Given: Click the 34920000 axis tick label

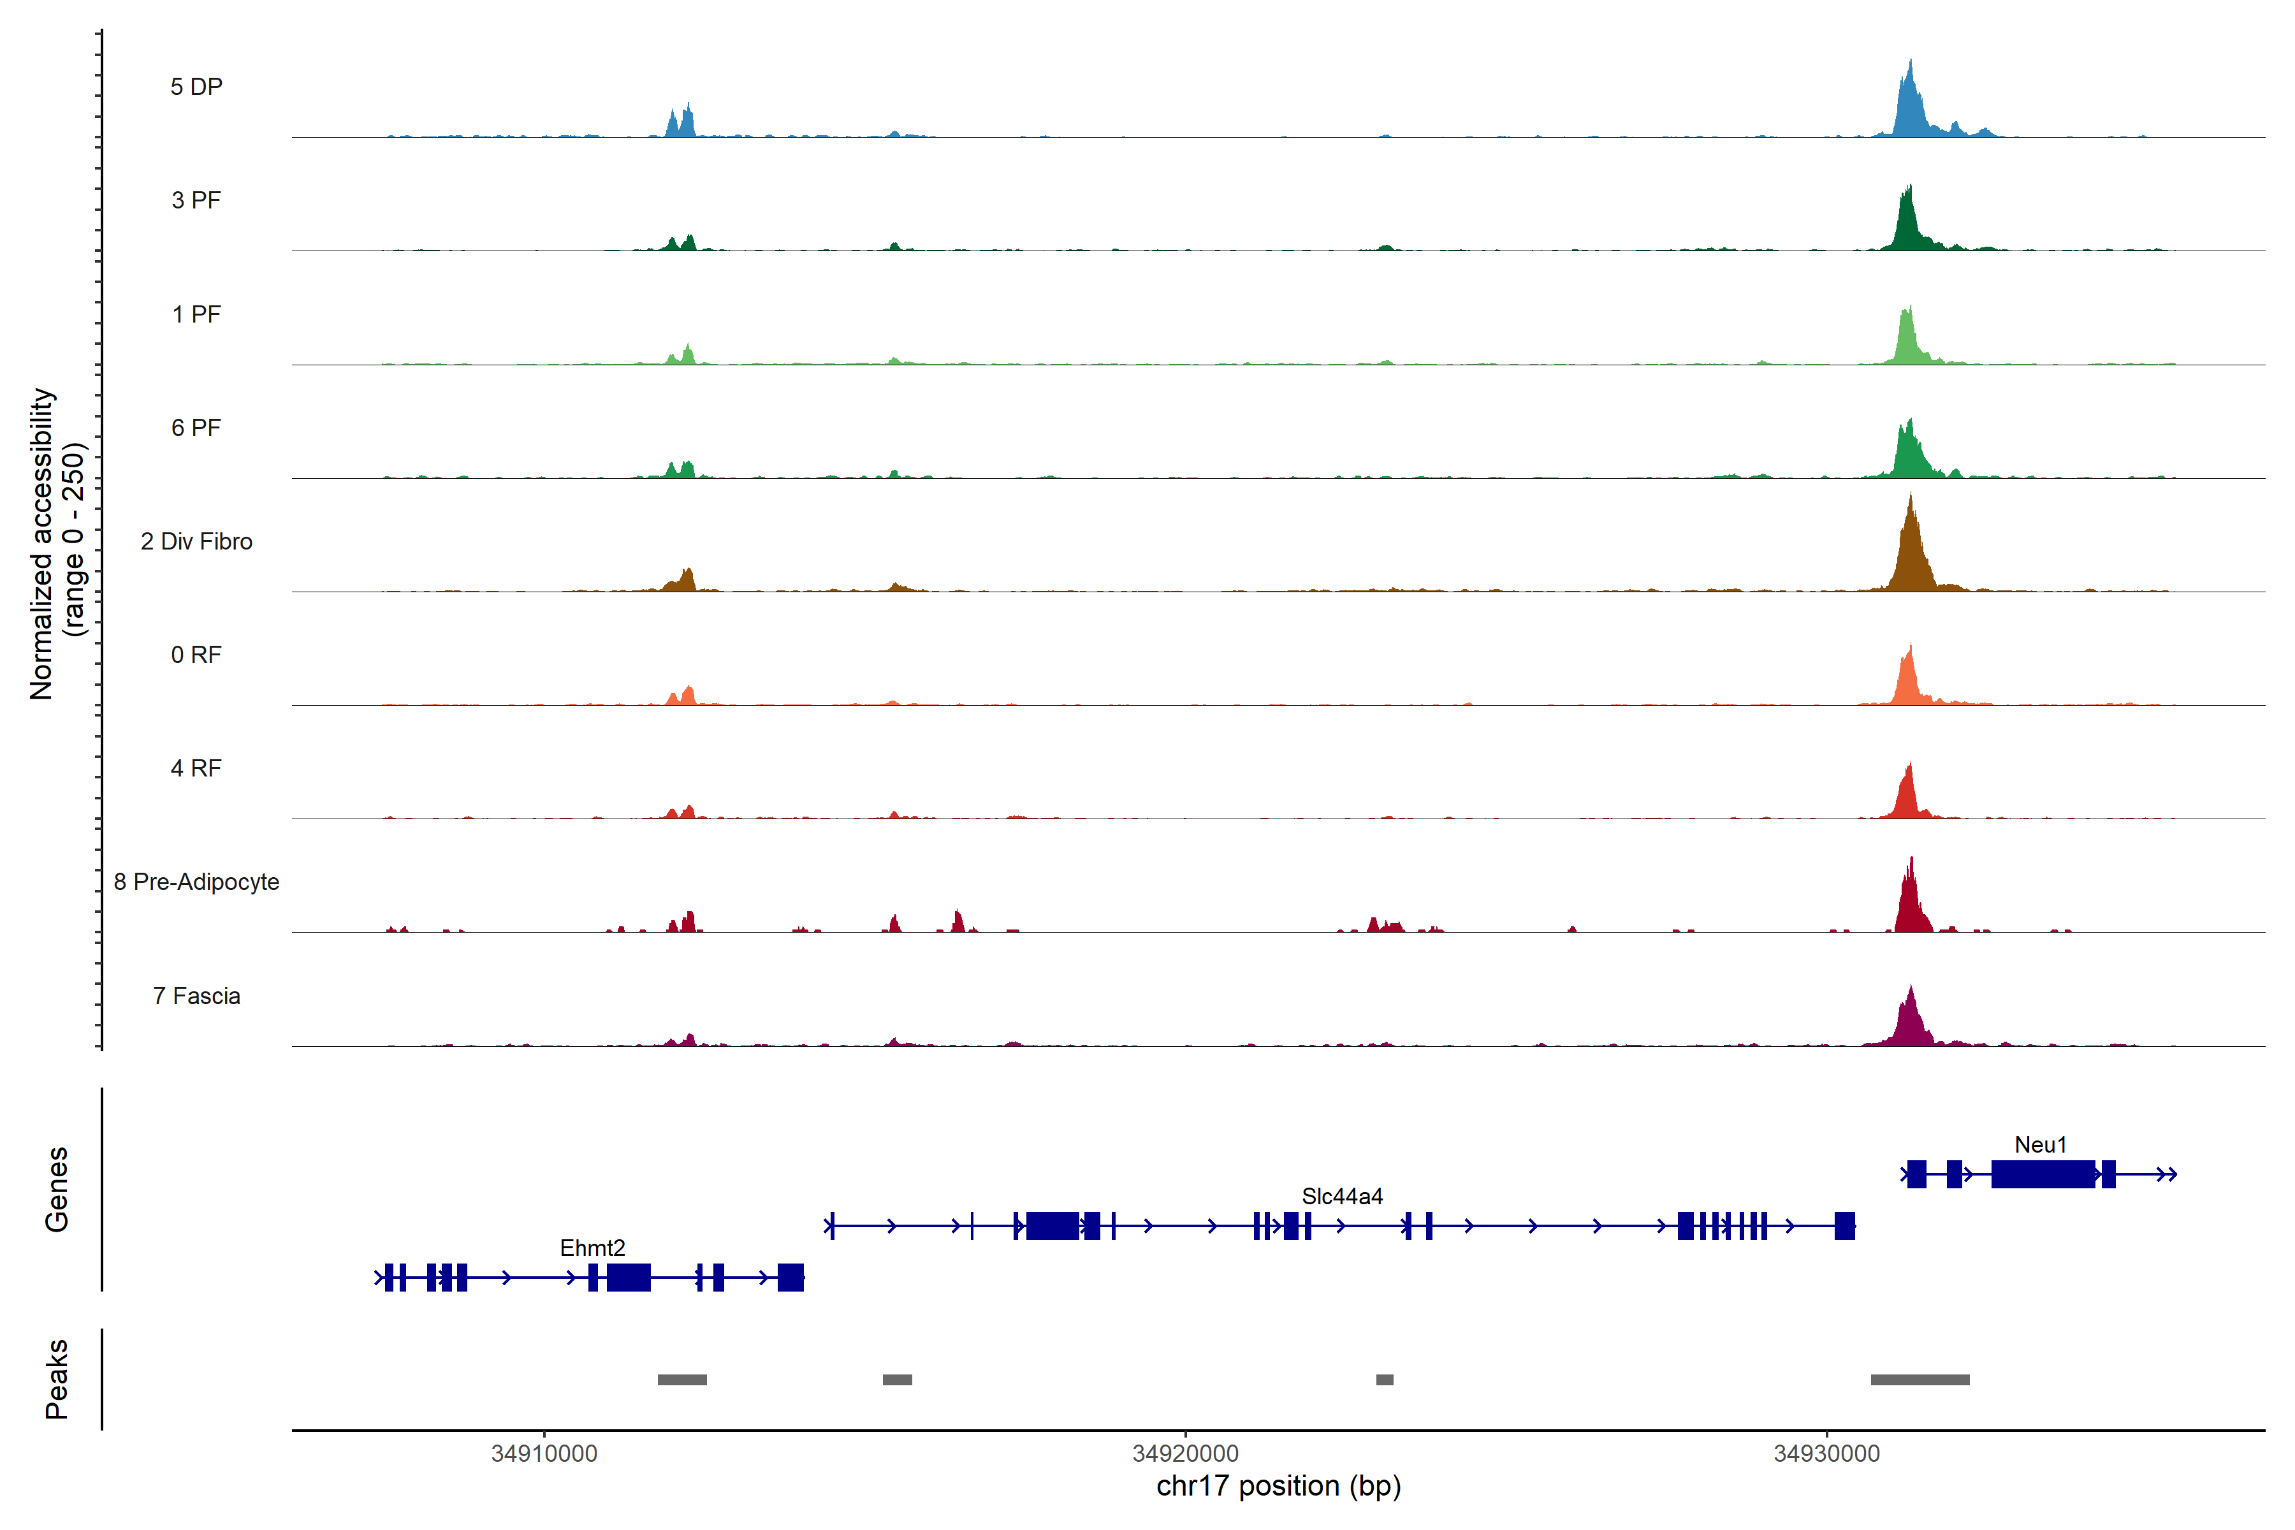Looking at the screenshot, I should coord(1184,1453).
